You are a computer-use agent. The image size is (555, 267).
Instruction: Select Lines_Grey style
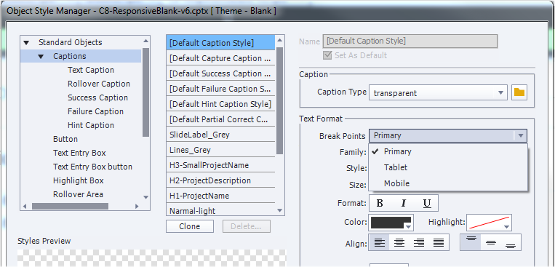(x=220, y=150)
